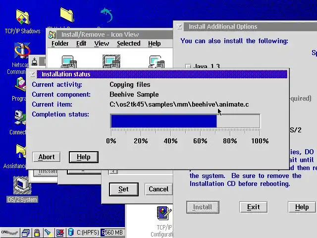Click the flashlight find icon in WarpCenter

pyautogui.click(x=48, y=233)
